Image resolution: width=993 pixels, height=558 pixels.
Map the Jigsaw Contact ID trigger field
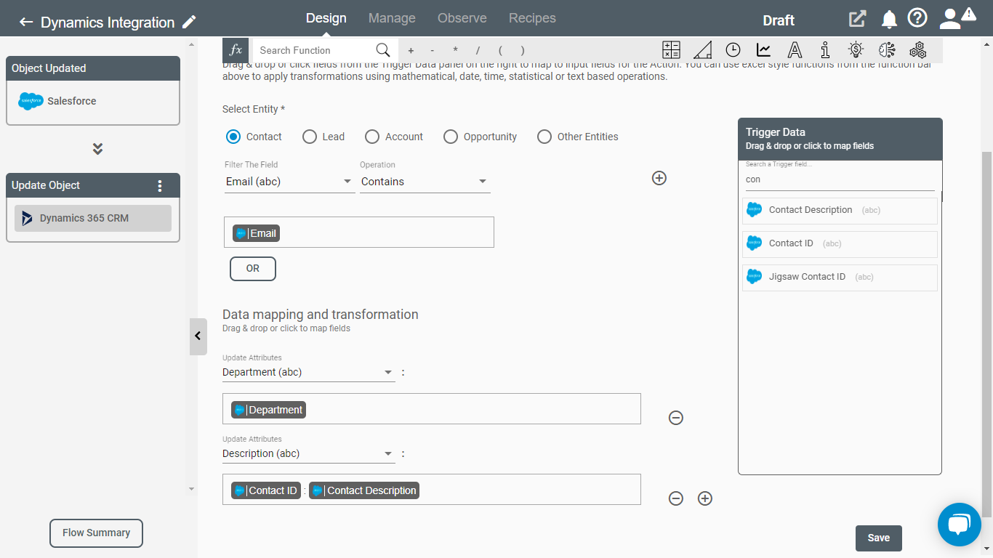point(840,277)
